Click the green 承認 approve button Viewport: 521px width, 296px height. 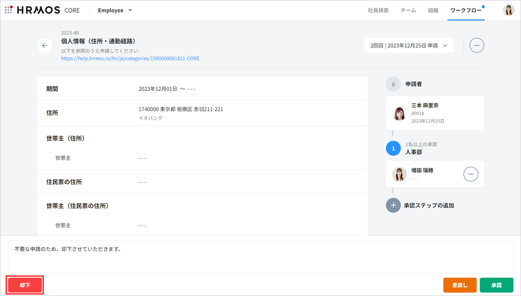(496, 285)
